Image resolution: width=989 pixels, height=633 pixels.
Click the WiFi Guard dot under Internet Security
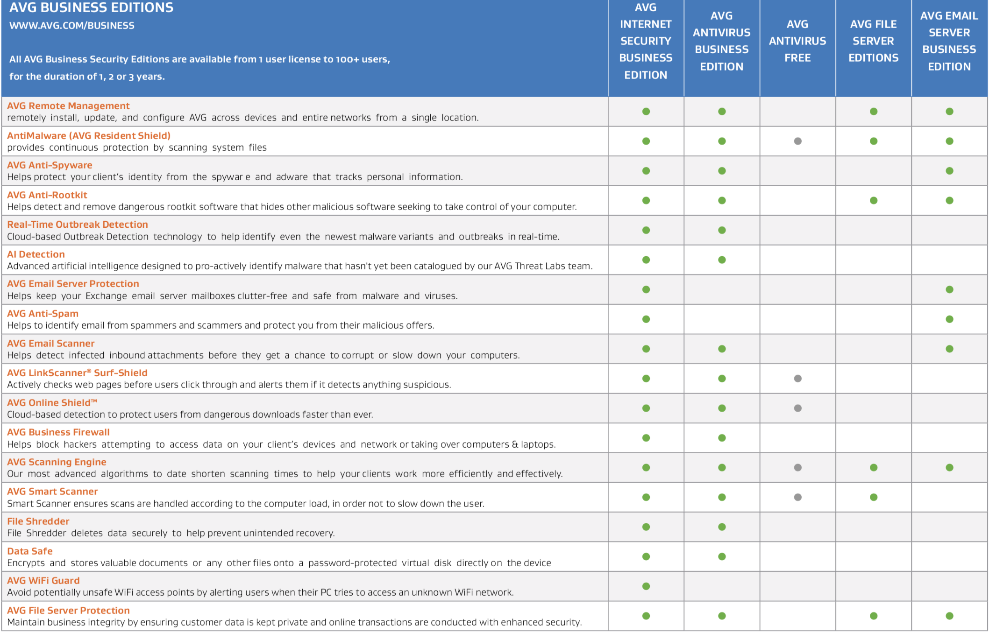click(646, 586)
